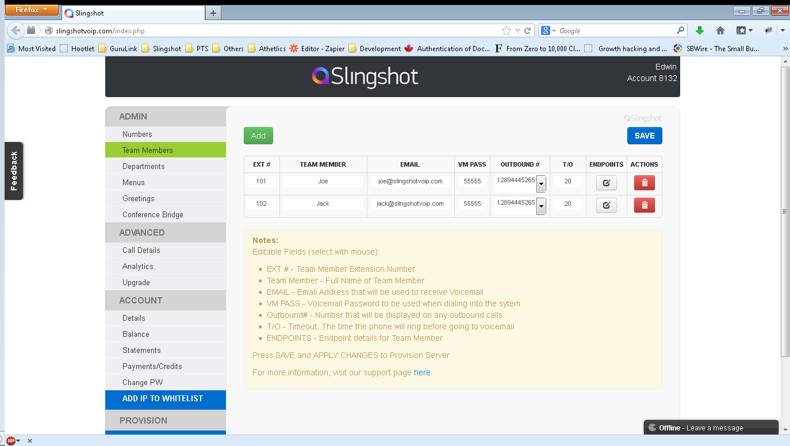Open the From Zero to 10,000 bookmark
Viewport: 790px width, 446px height.
pos(538,49)
